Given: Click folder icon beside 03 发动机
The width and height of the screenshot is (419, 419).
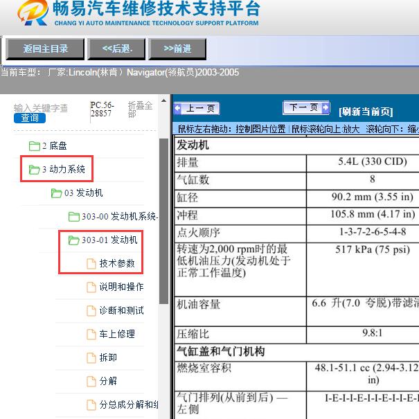Looking at the screenshot, I should [x=56, y=193].
